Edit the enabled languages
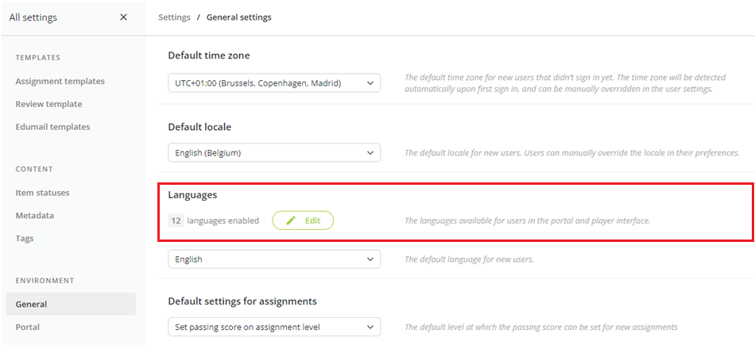This screenshot has height=345, width=755. [303, 220]
